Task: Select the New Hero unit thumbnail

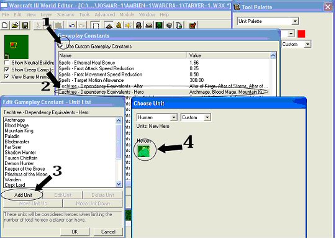Action: click(143, 151)
